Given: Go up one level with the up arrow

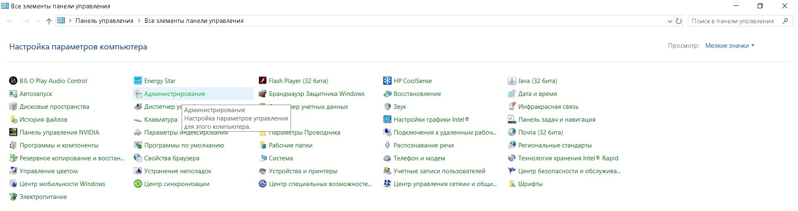Looking at the screenshot, I should (x=49, y=21).
